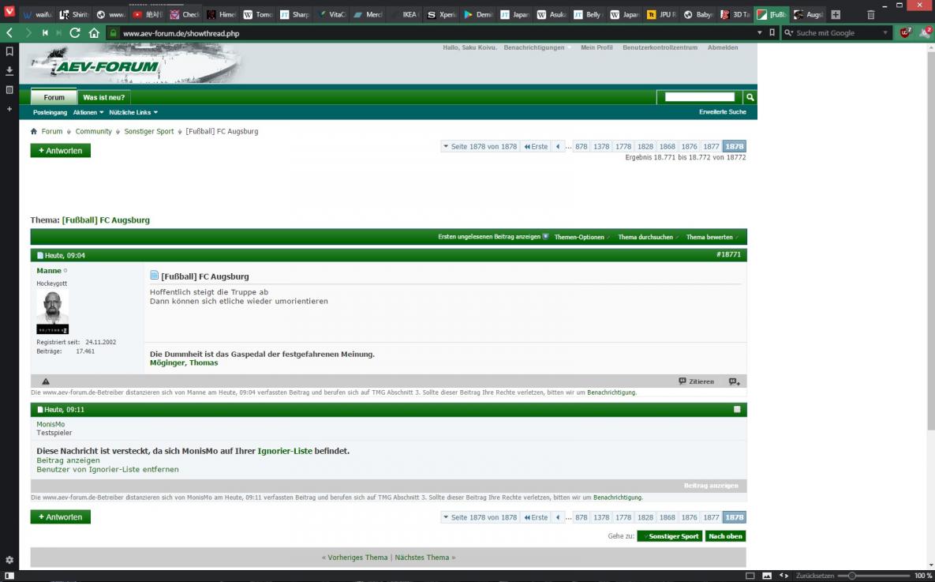This screenshot has height=582, width=935.
Task: Click the forum search magnifier icon
Action: point(750,97)
